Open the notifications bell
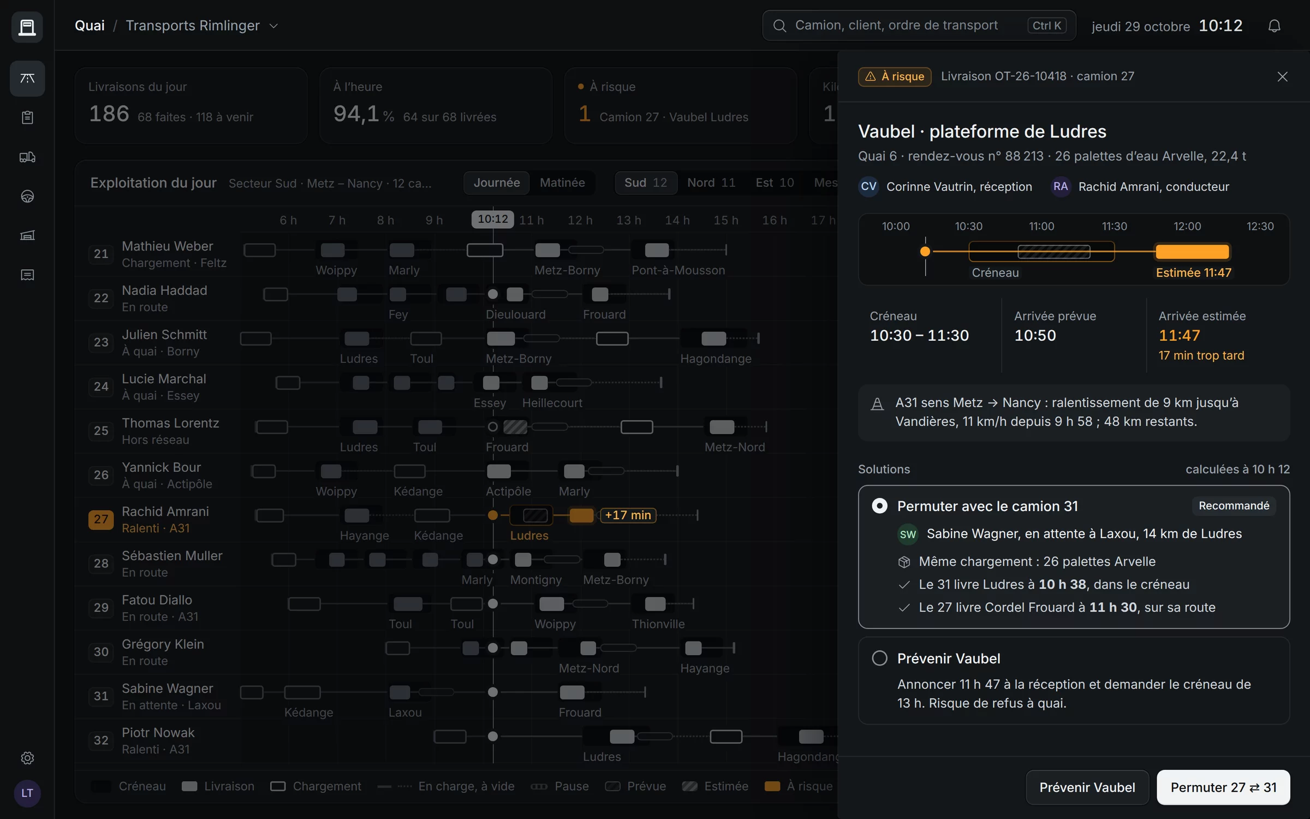 [1274, 26]
